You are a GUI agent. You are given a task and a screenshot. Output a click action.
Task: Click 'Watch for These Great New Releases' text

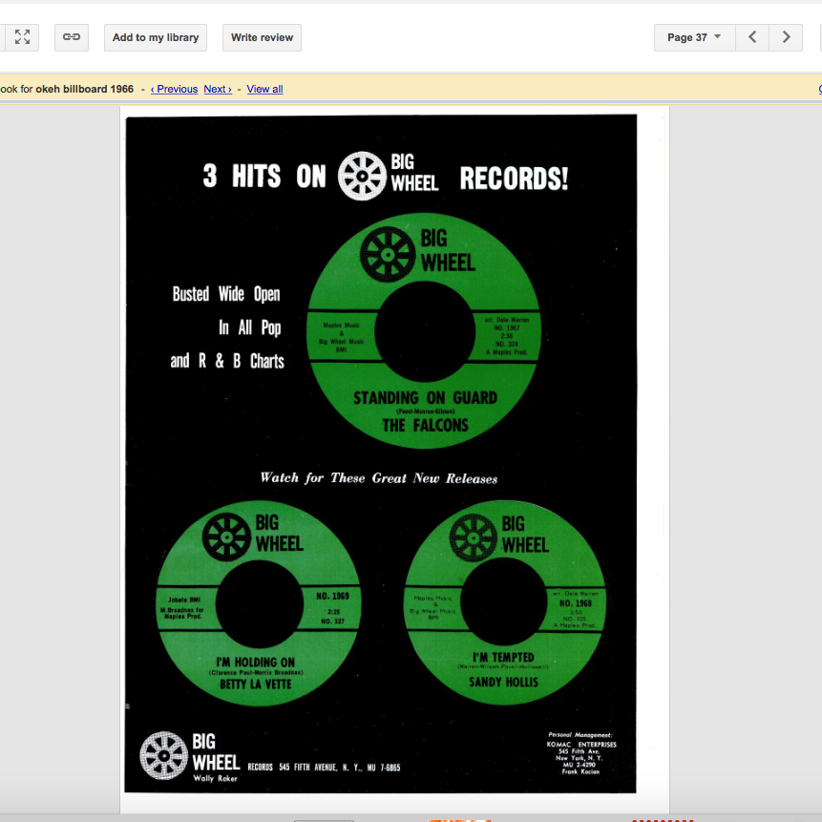(x=378, y=478)
